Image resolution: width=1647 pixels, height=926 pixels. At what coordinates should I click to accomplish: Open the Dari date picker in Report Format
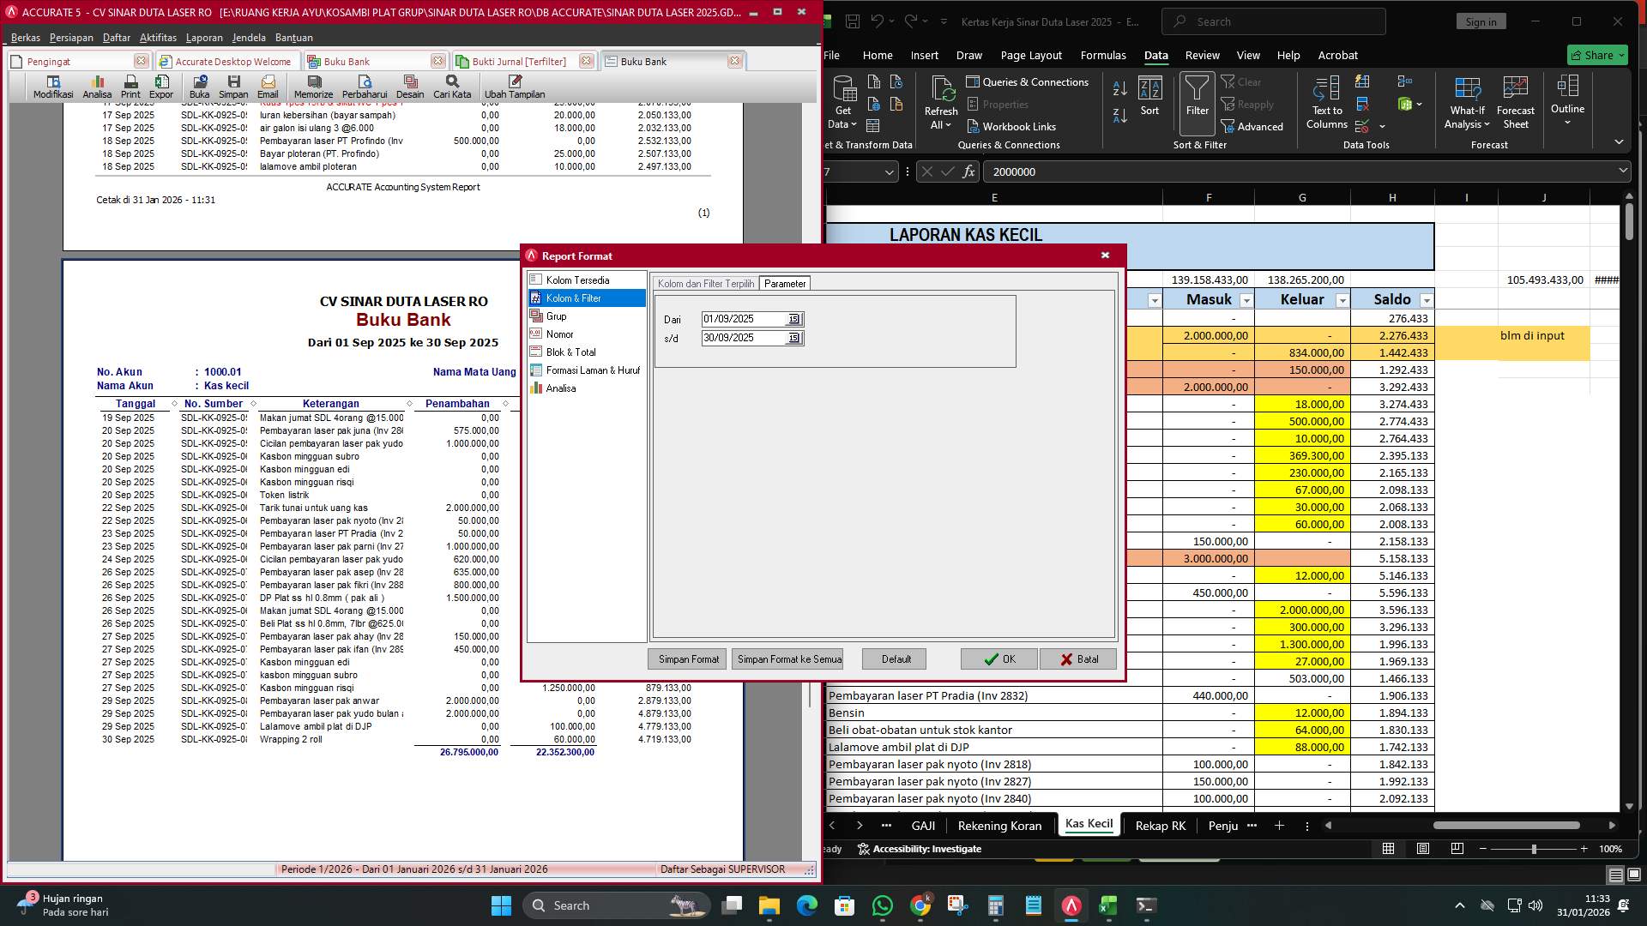point(794,319)
